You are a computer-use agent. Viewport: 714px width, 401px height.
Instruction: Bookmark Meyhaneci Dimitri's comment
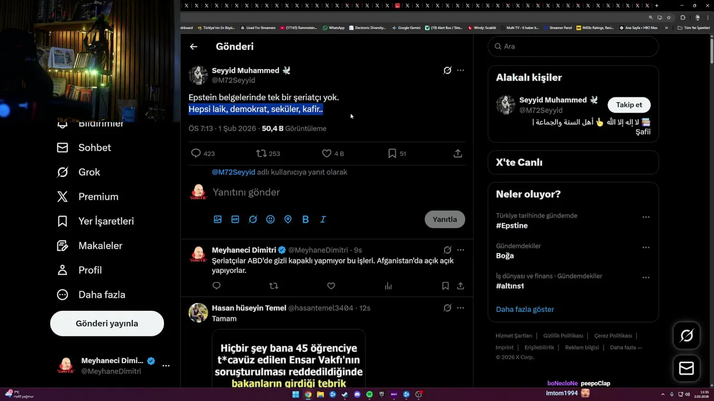(445, 286)
